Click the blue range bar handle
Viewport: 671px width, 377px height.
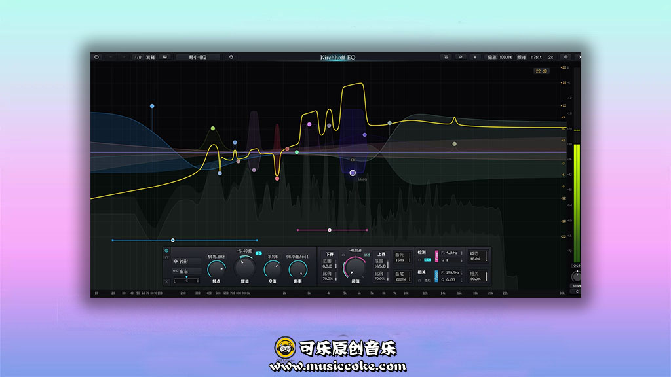(173, 240)
